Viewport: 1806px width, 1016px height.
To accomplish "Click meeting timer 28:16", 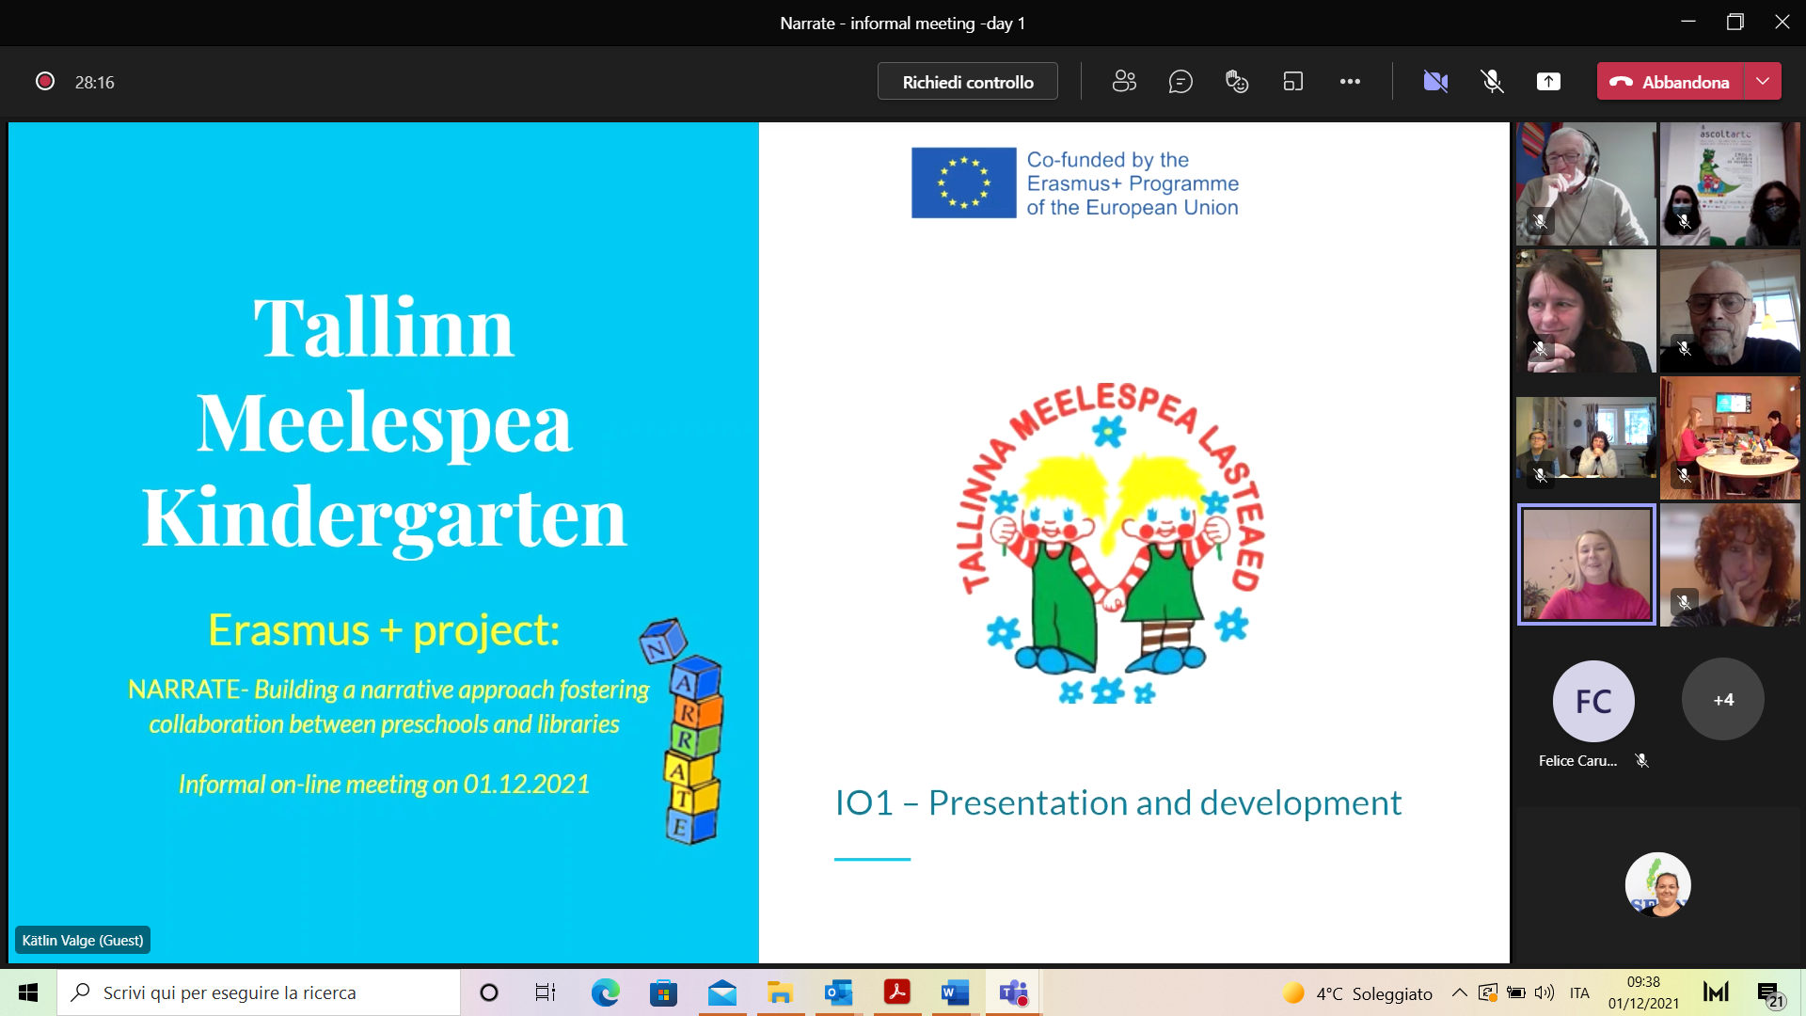I will click(x=94, y=83).
